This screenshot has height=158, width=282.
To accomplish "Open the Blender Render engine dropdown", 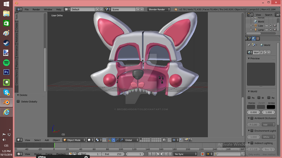I will [159, 9].
